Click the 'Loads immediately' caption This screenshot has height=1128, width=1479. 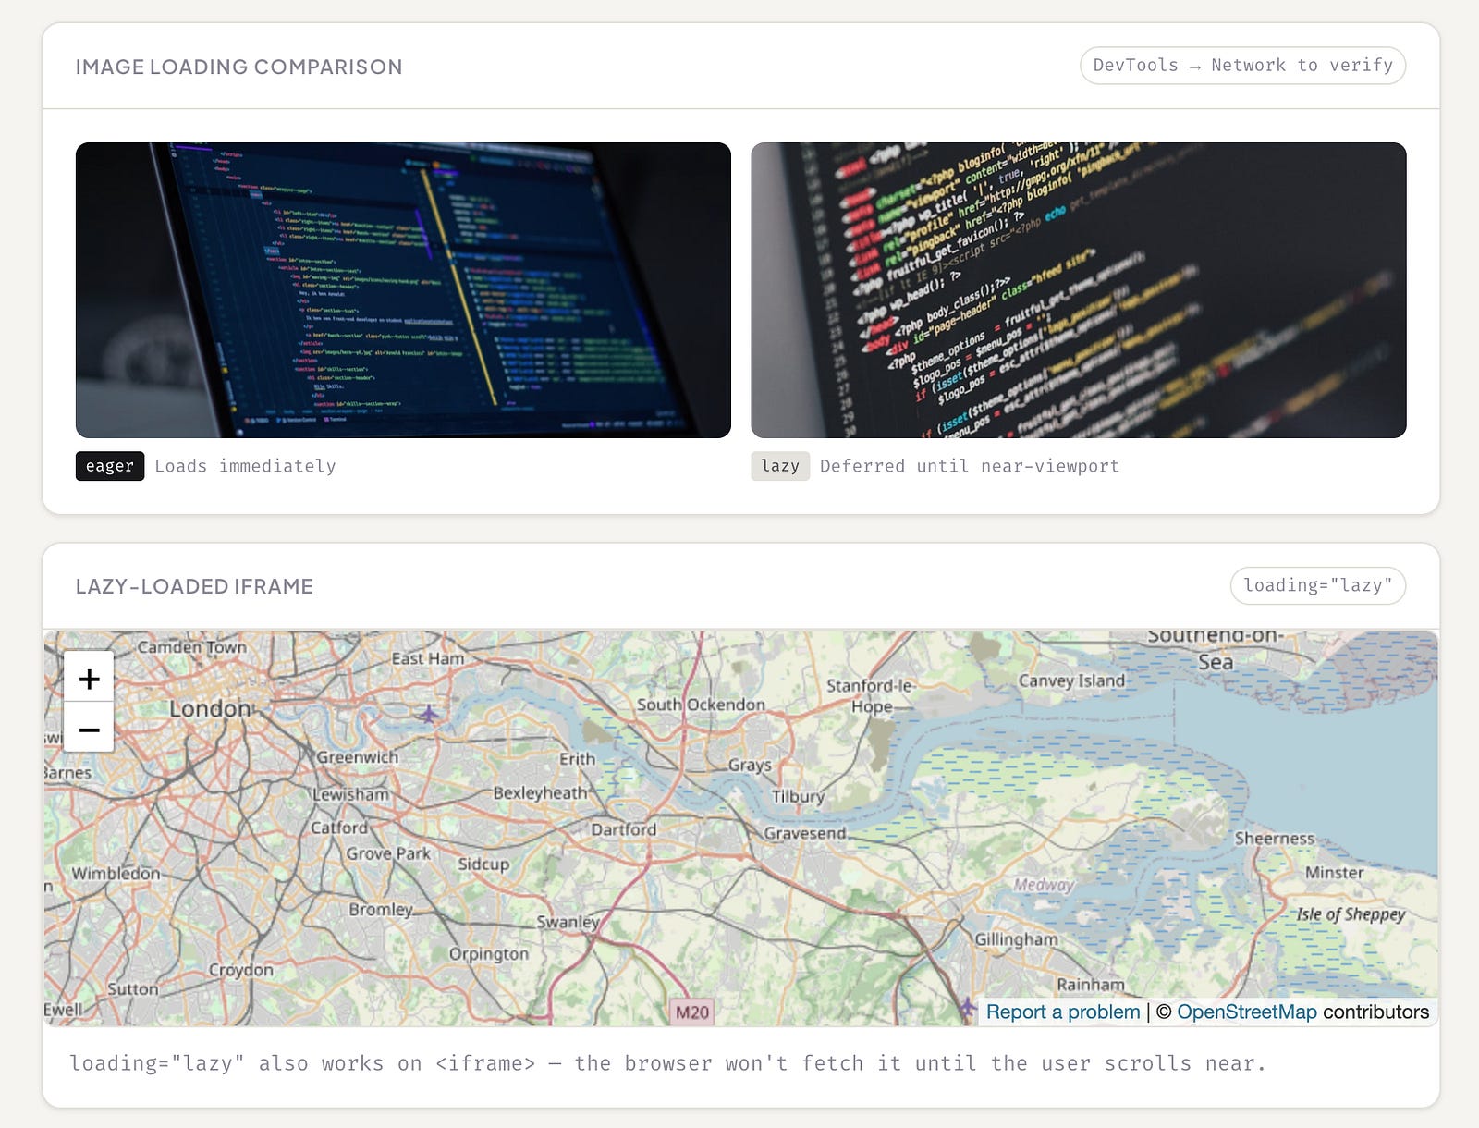point(245,466)
